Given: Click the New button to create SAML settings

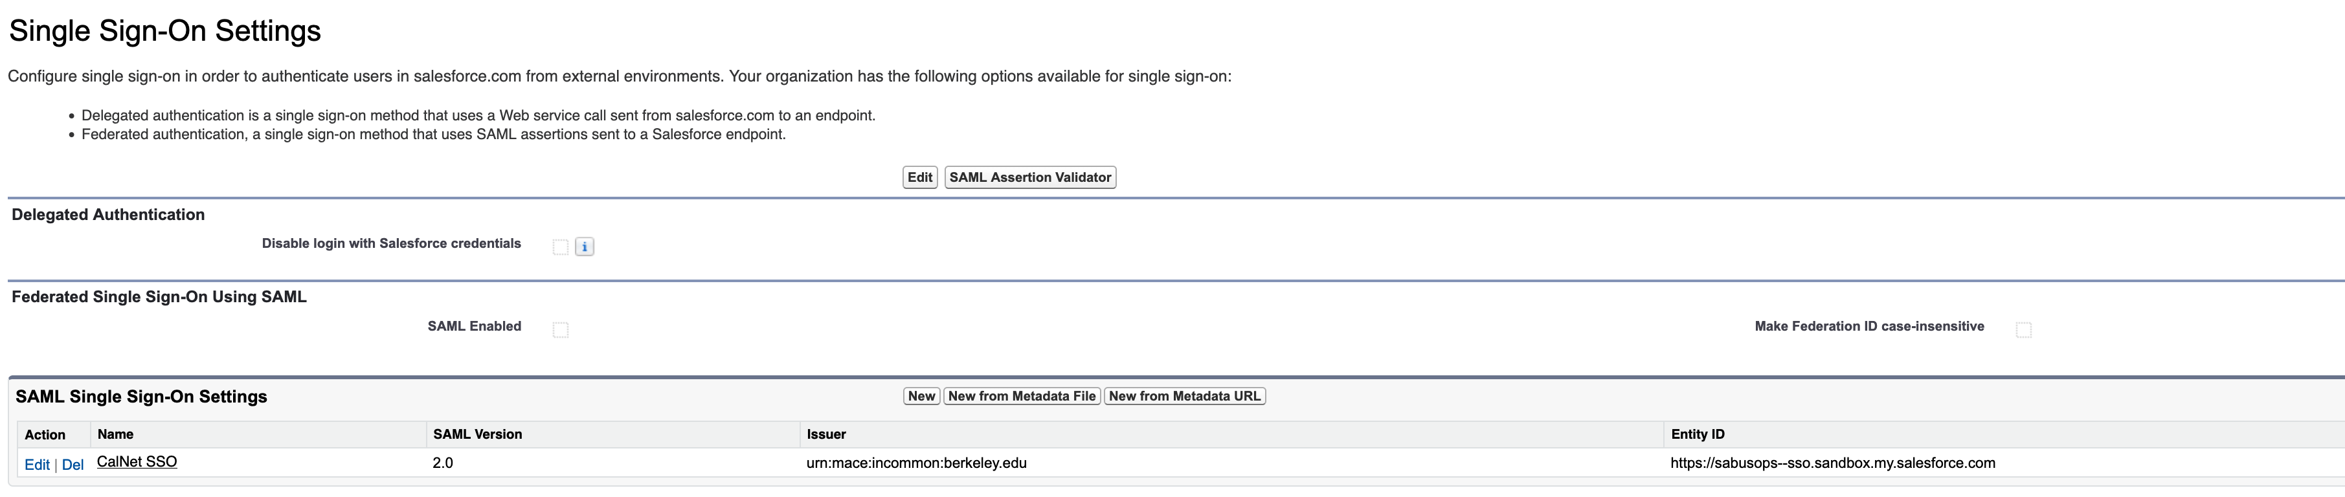Looking at the screenshot, I should tap(921, 395).
